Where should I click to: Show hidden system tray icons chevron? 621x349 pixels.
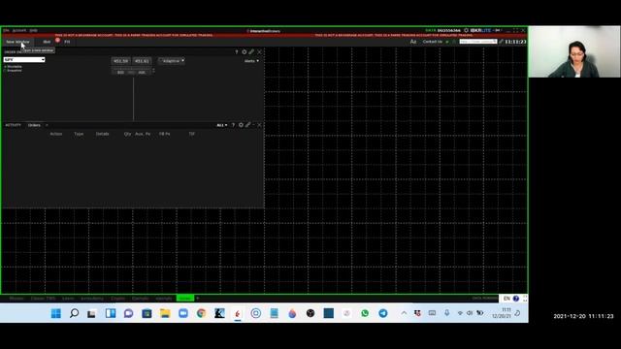tap(404, 313)
